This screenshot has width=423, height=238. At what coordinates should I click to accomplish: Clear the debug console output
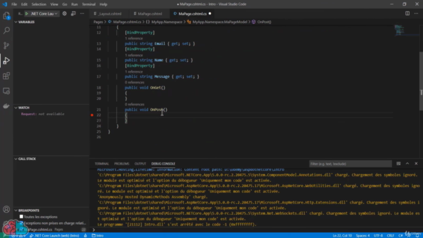399,163
